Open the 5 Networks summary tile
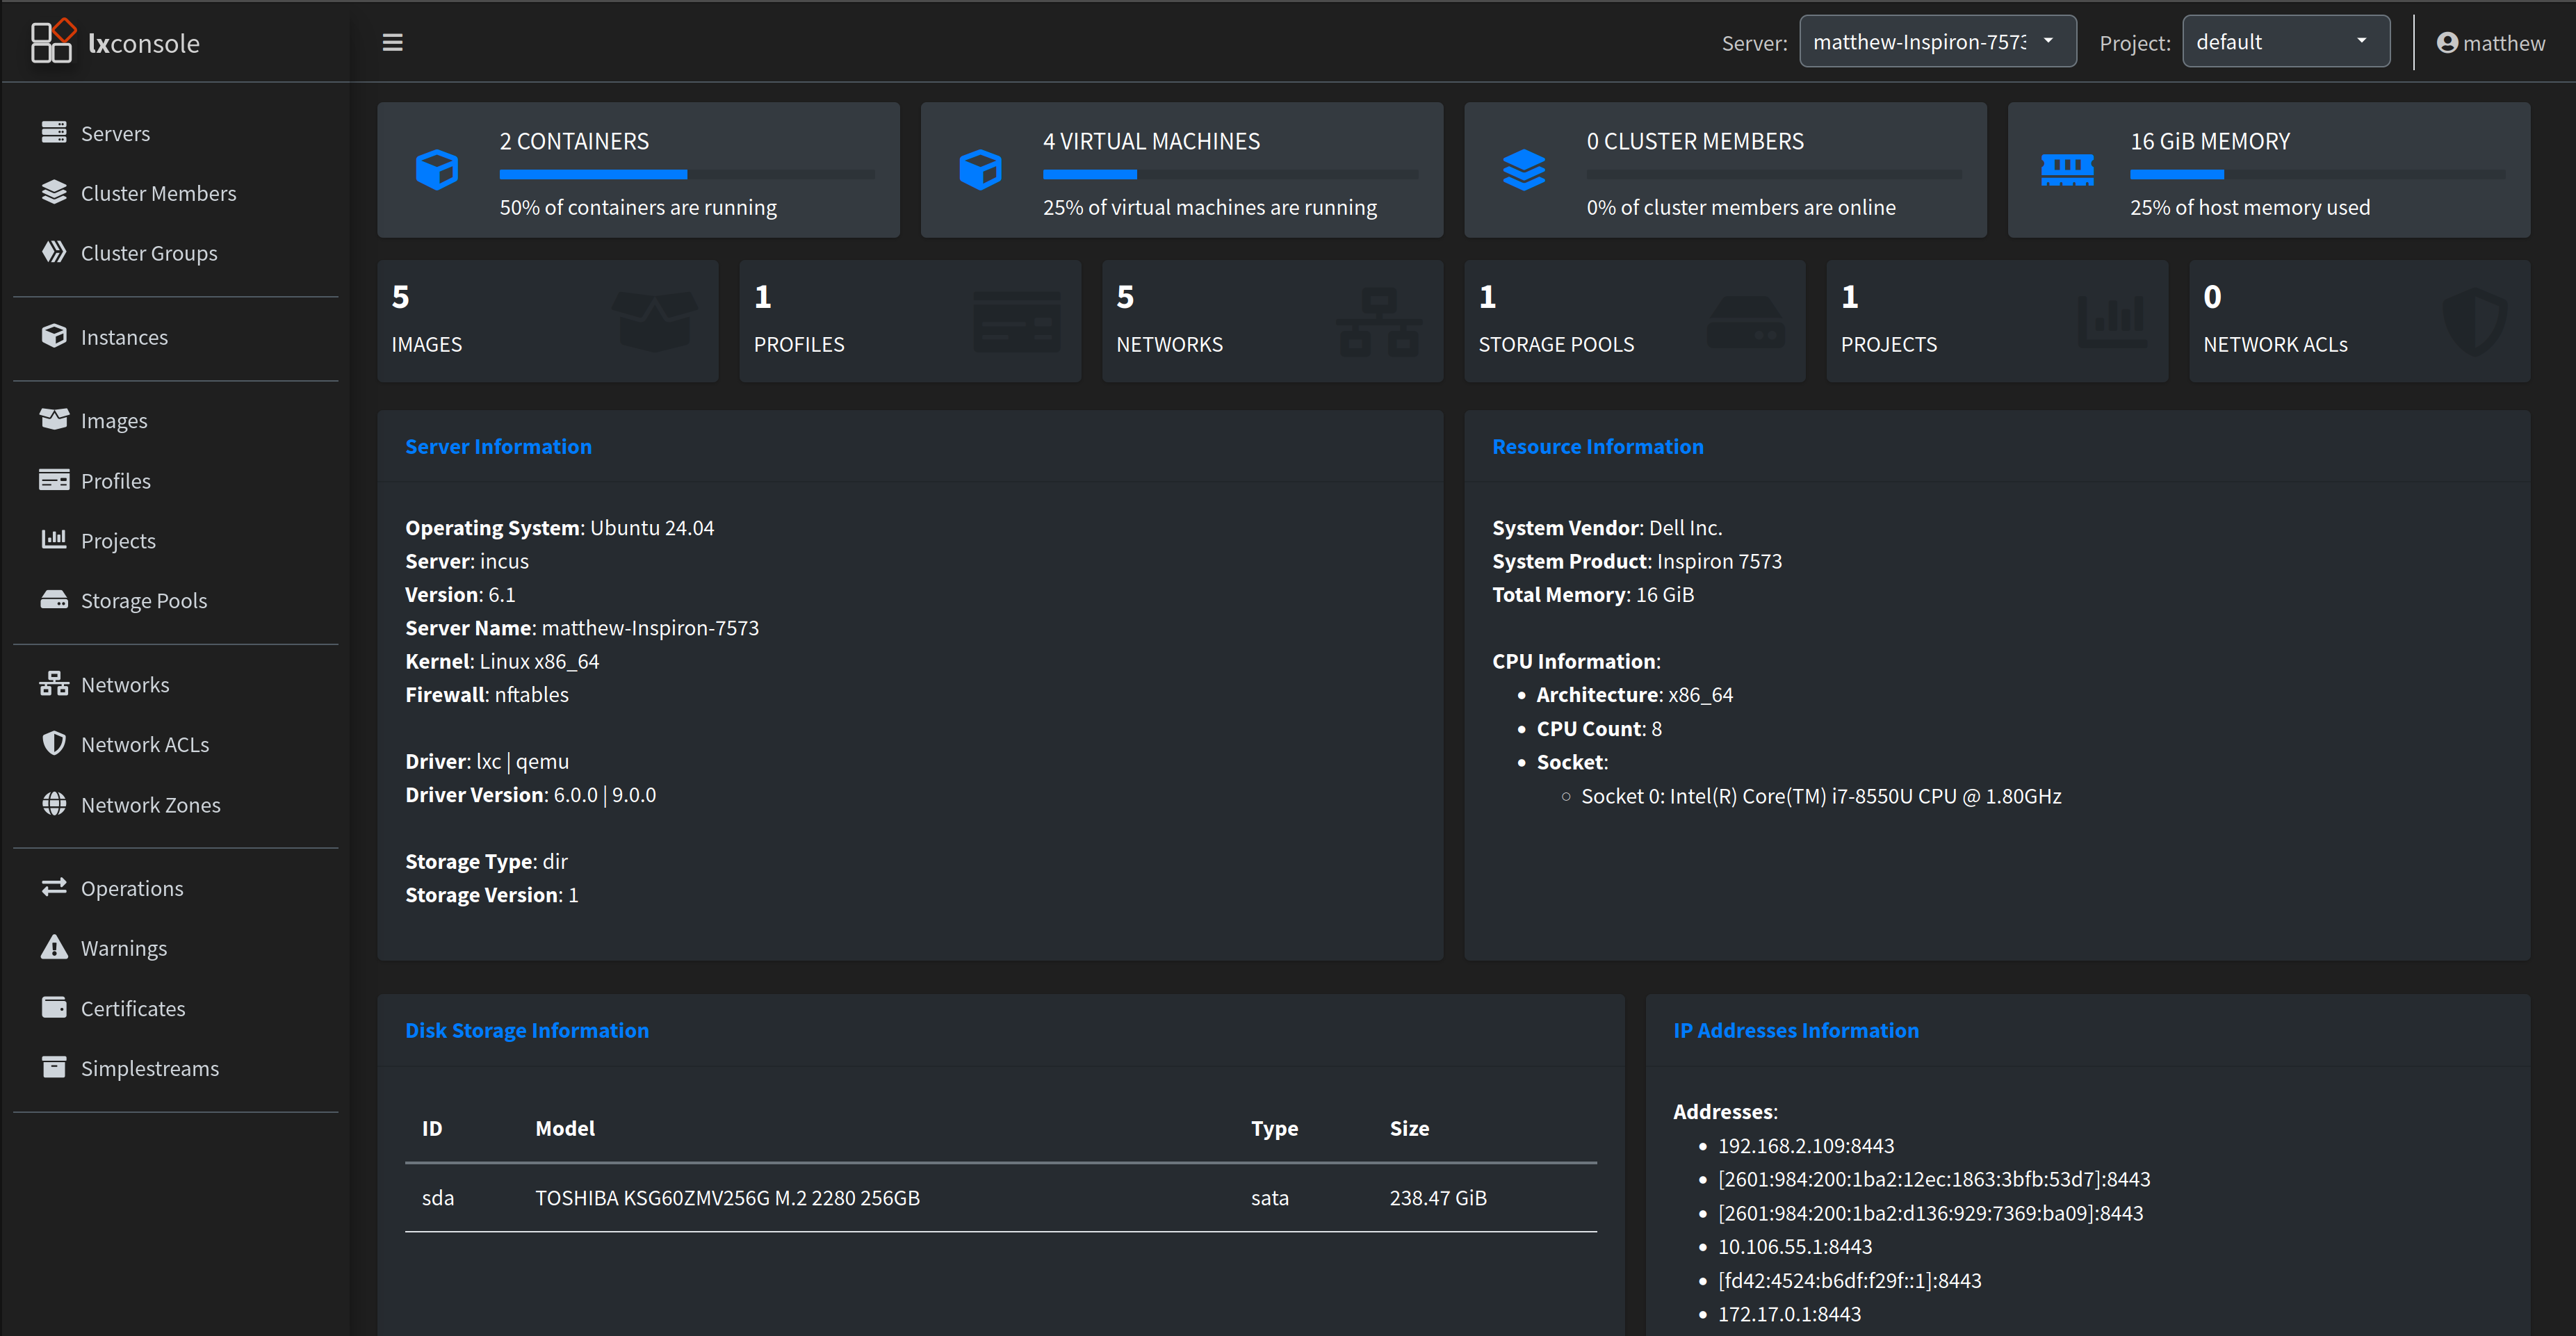2576x1336 pixels. (x=1272, y=321)
